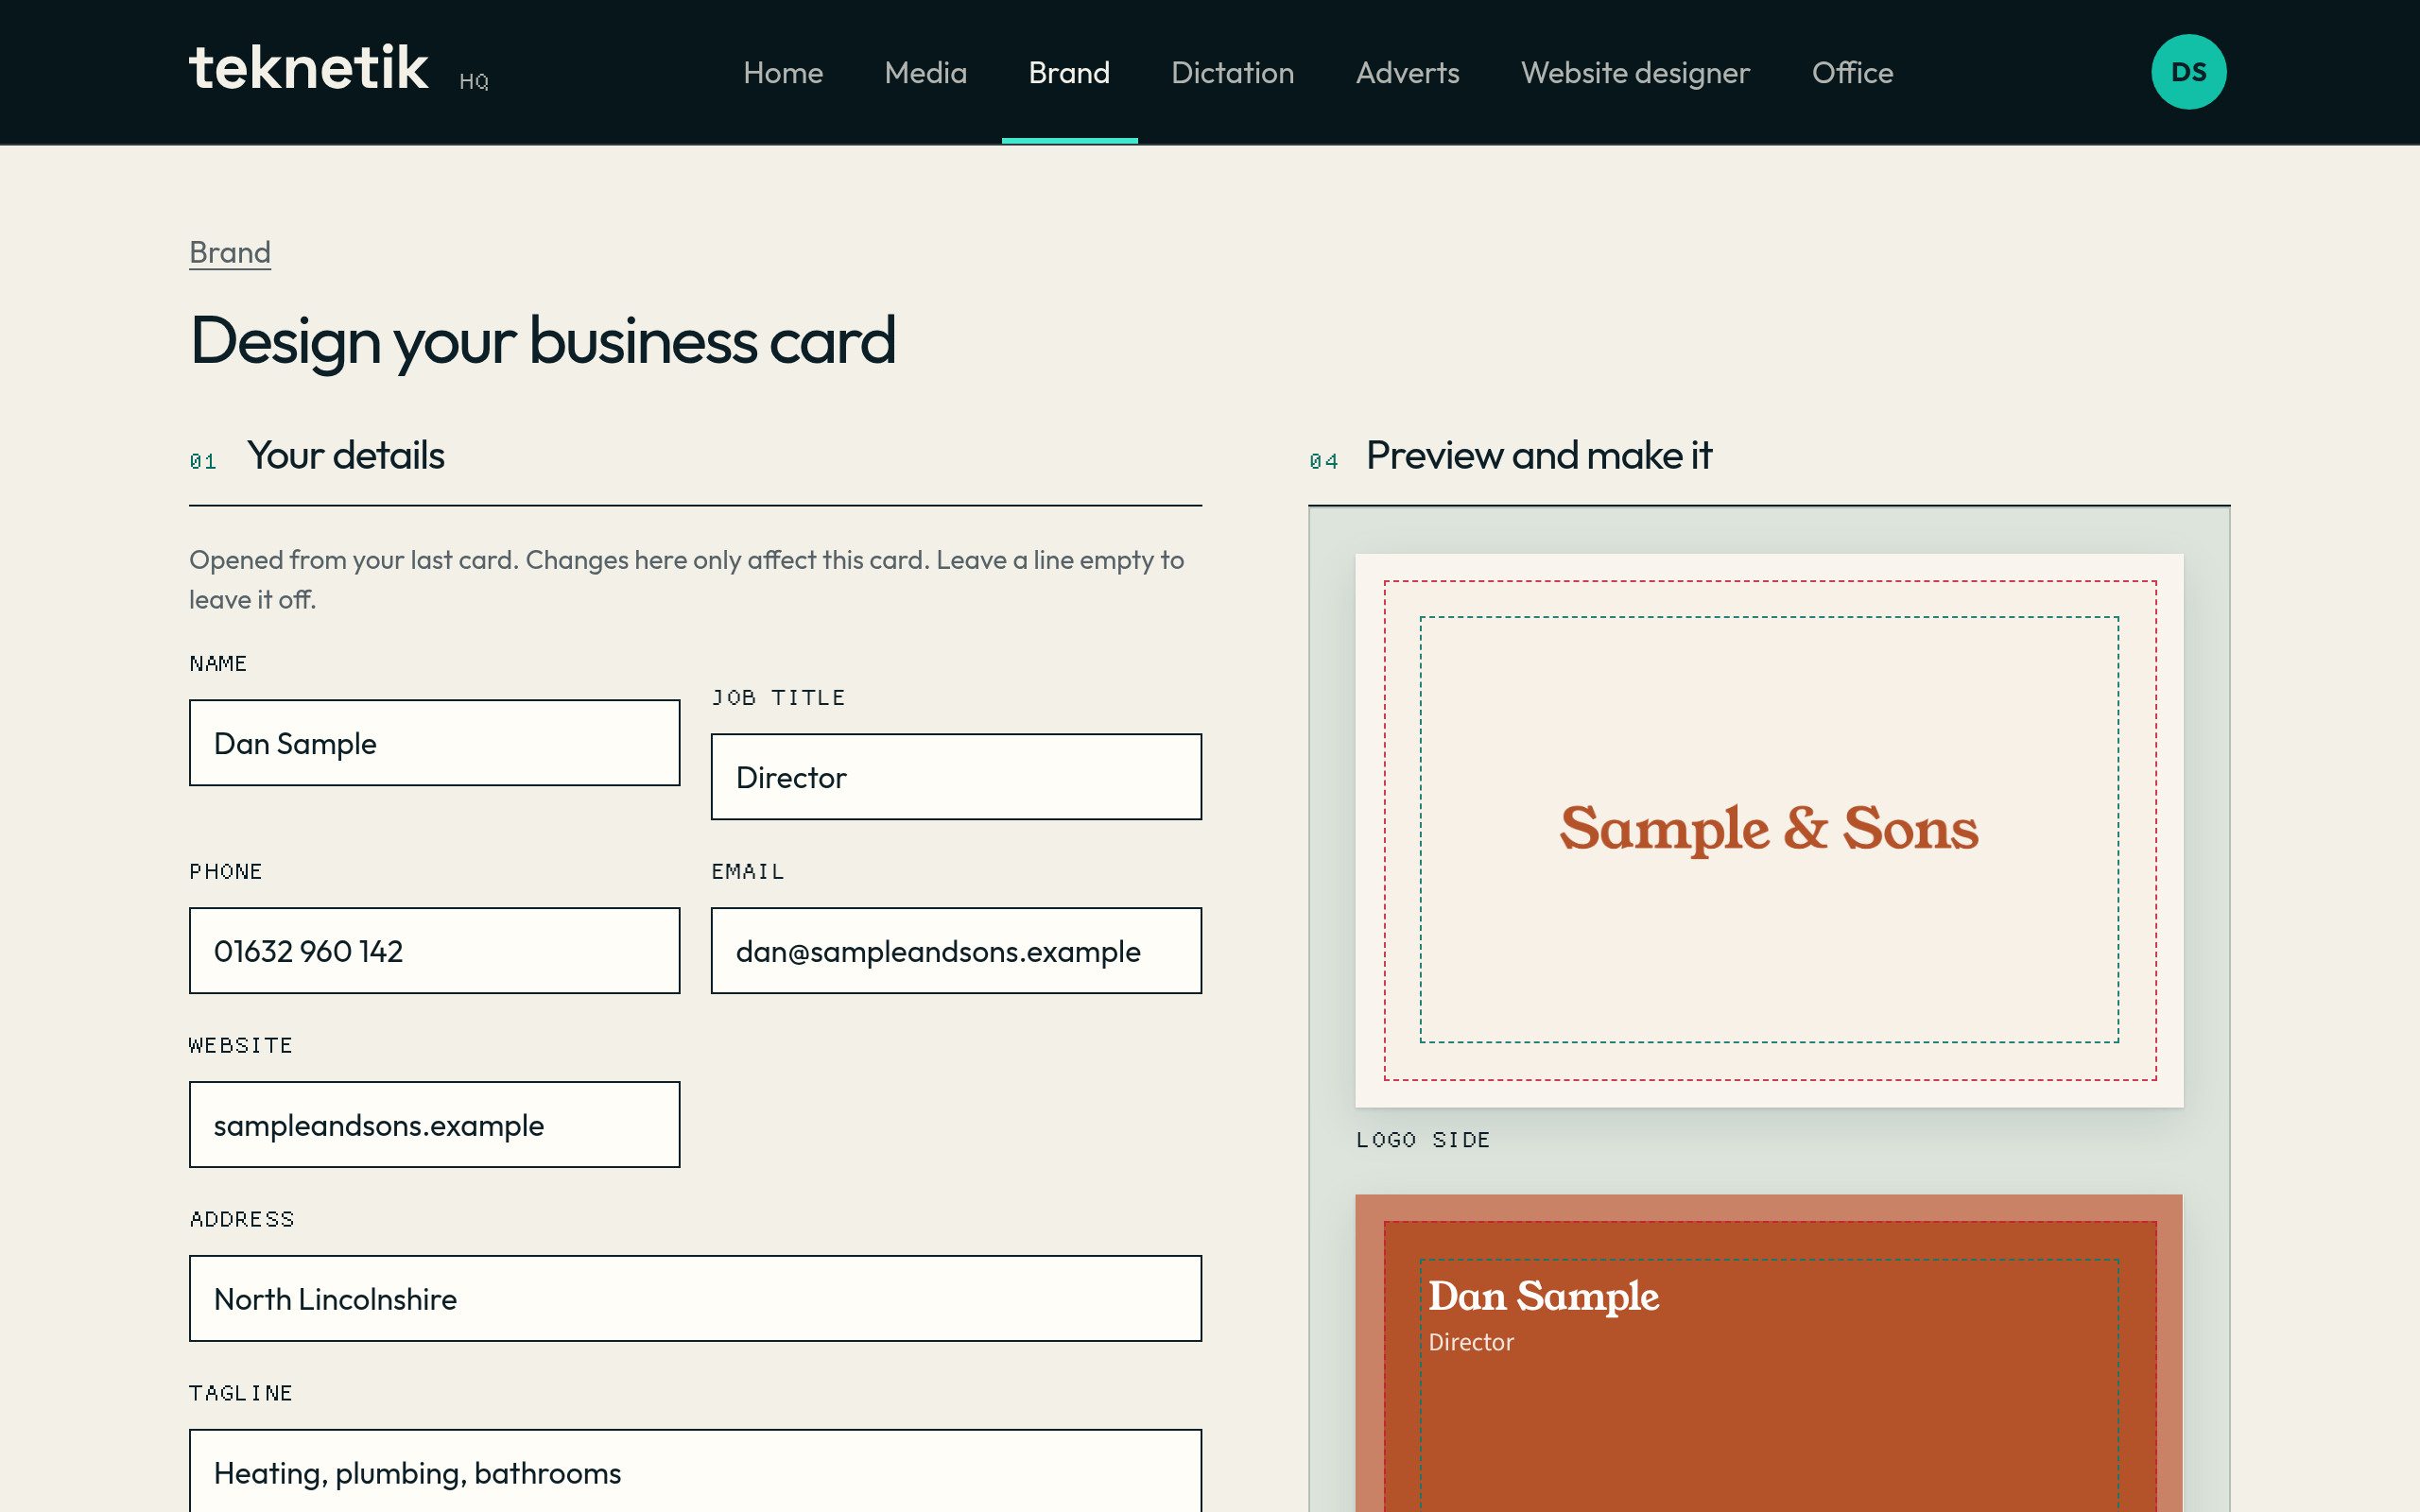The image size is (2420, 1512).
Task: Follow the Brand breadcrumb link
Action: coord(230,252)
